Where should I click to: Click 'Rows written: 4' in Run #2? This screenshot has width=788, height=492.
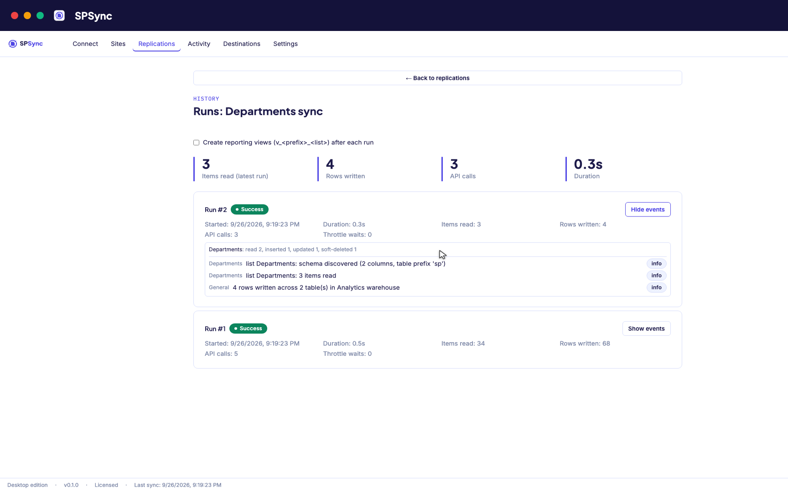[583, 225]
